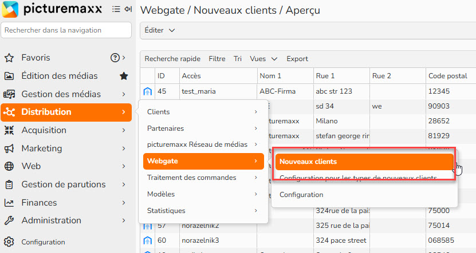Click the Web globe icon
This screenshot has height=253, width=476.
click(9, 166)
